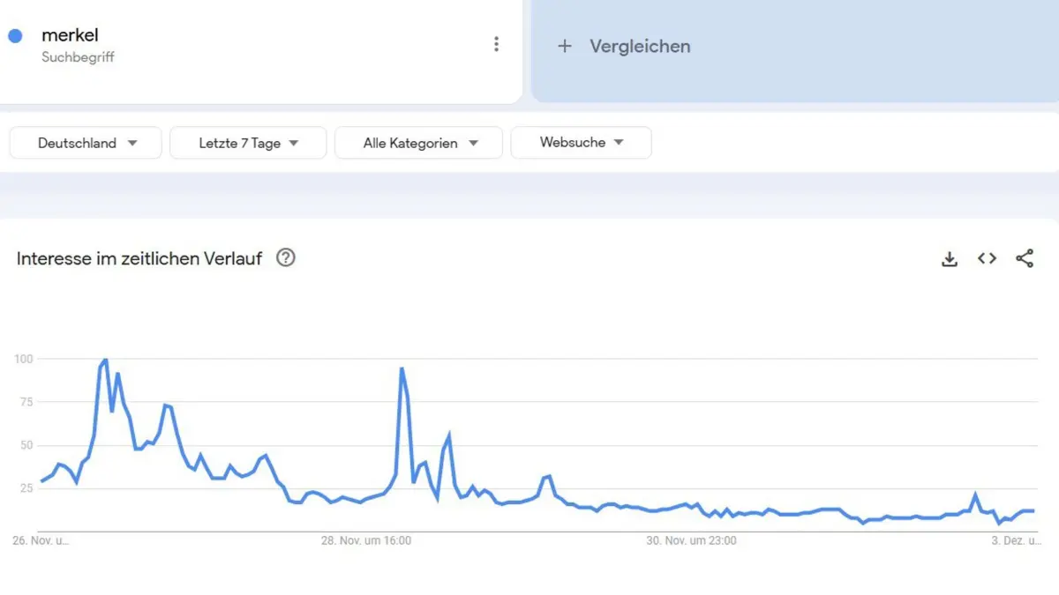Click the Interesse im zeitlichen Verlauf heading
This screenshot has height=595, width=1059.
coord(139,258)
